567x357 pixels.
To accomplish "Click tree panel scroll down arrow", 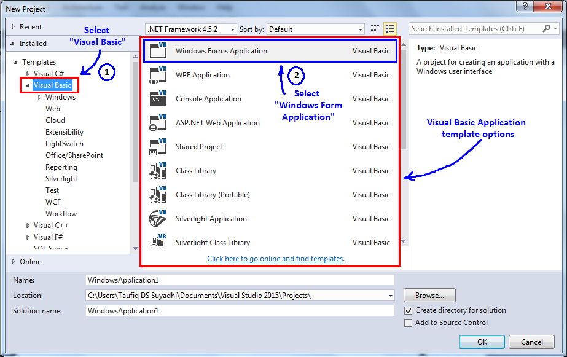I will 135,248.
